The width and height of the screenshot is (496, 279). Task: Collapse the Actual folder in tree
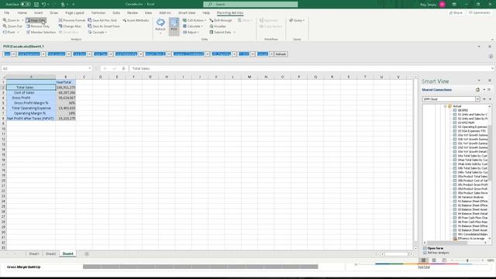click(x=446, y=106)
